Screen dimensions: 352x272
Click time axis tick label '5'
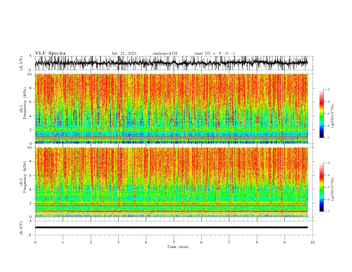pos(174,242)
